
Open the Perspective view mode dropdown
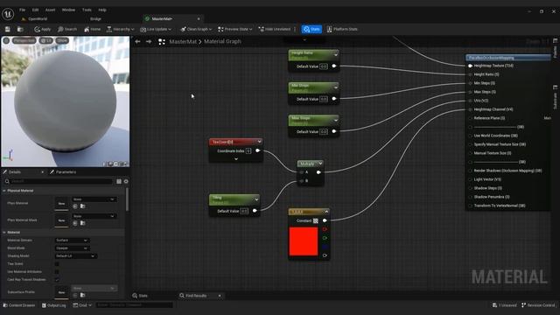[24, 41]
